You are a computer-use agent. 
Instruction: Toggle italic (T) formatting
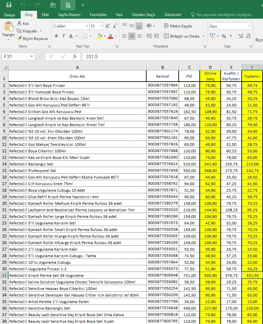(64, 36)
